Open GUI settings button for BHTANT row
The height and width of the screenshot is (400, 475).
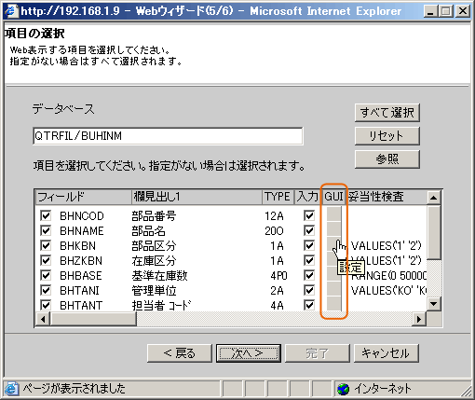[x=334, y=305]
